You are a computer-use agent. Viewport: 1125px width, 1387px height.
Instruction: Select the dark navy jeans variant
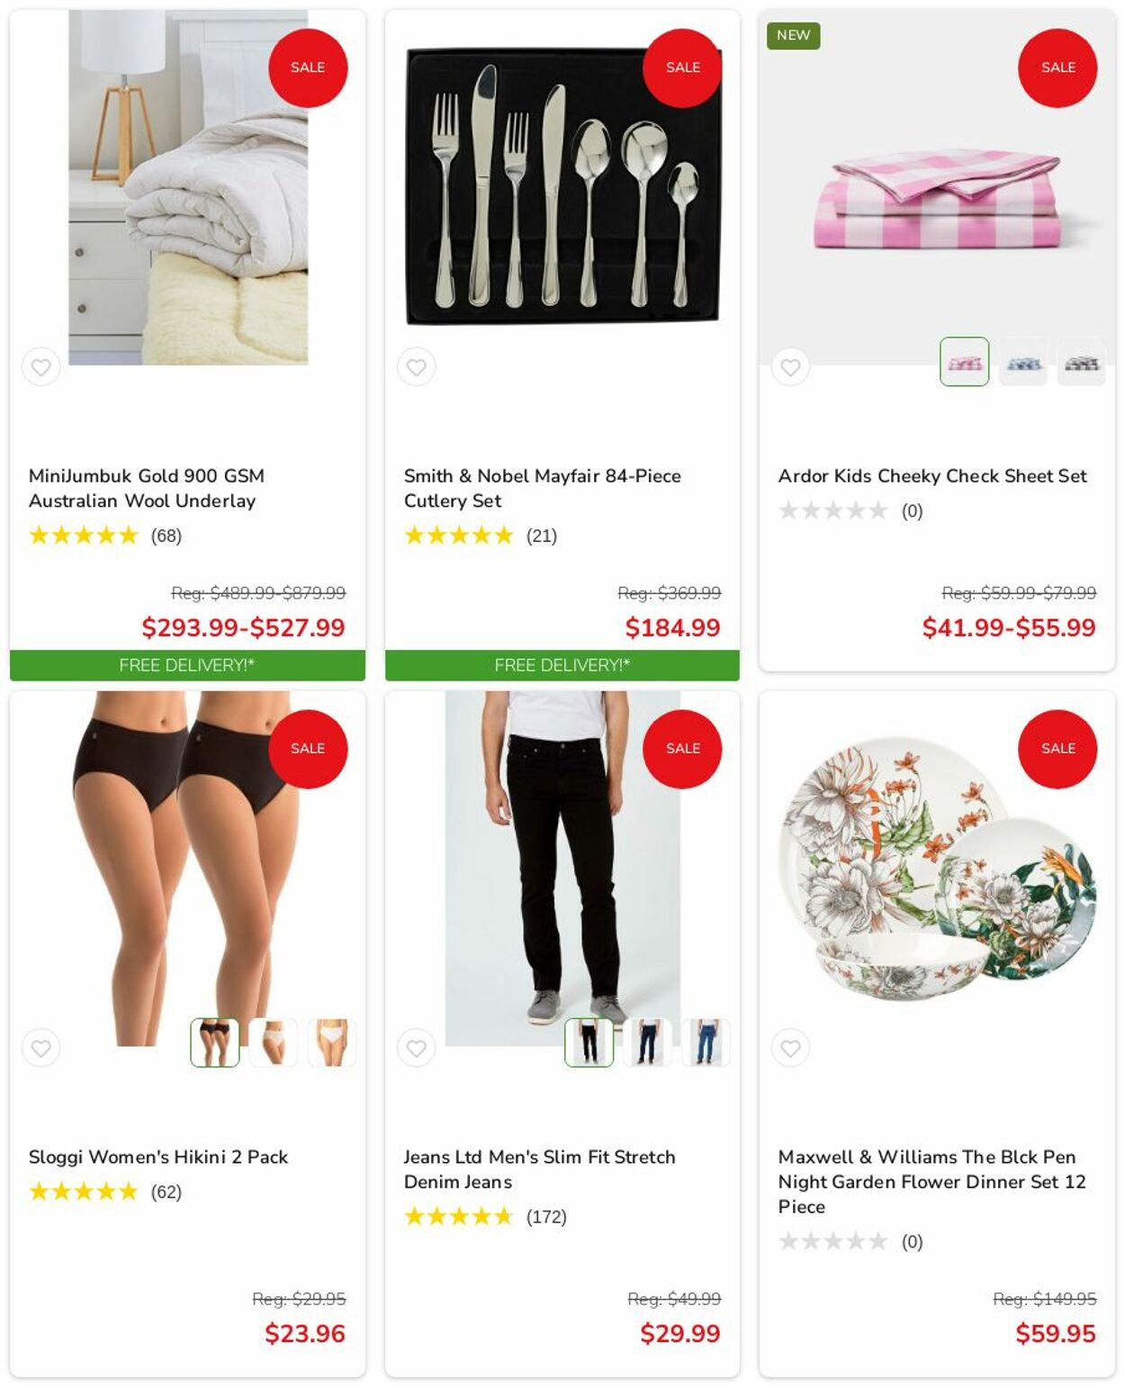point(647,1042)
